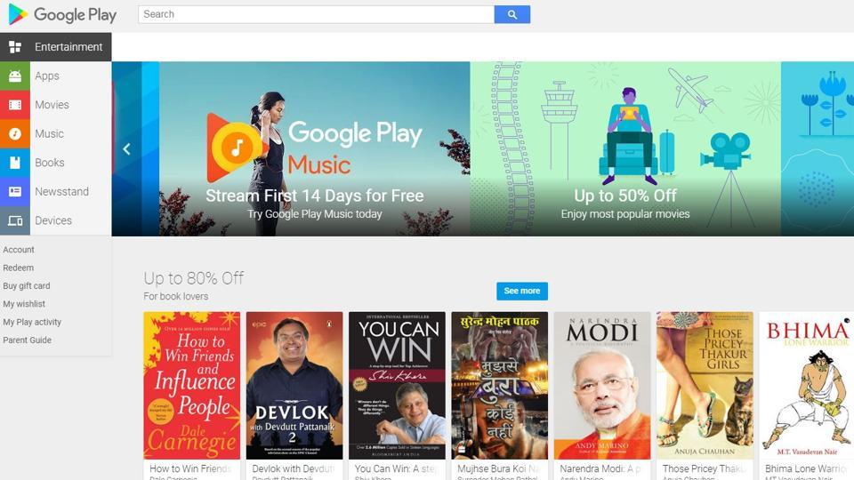Open the Buy gift card link
Screen dimensions: 854x480
pyautogui.click(x=26, y=285)
